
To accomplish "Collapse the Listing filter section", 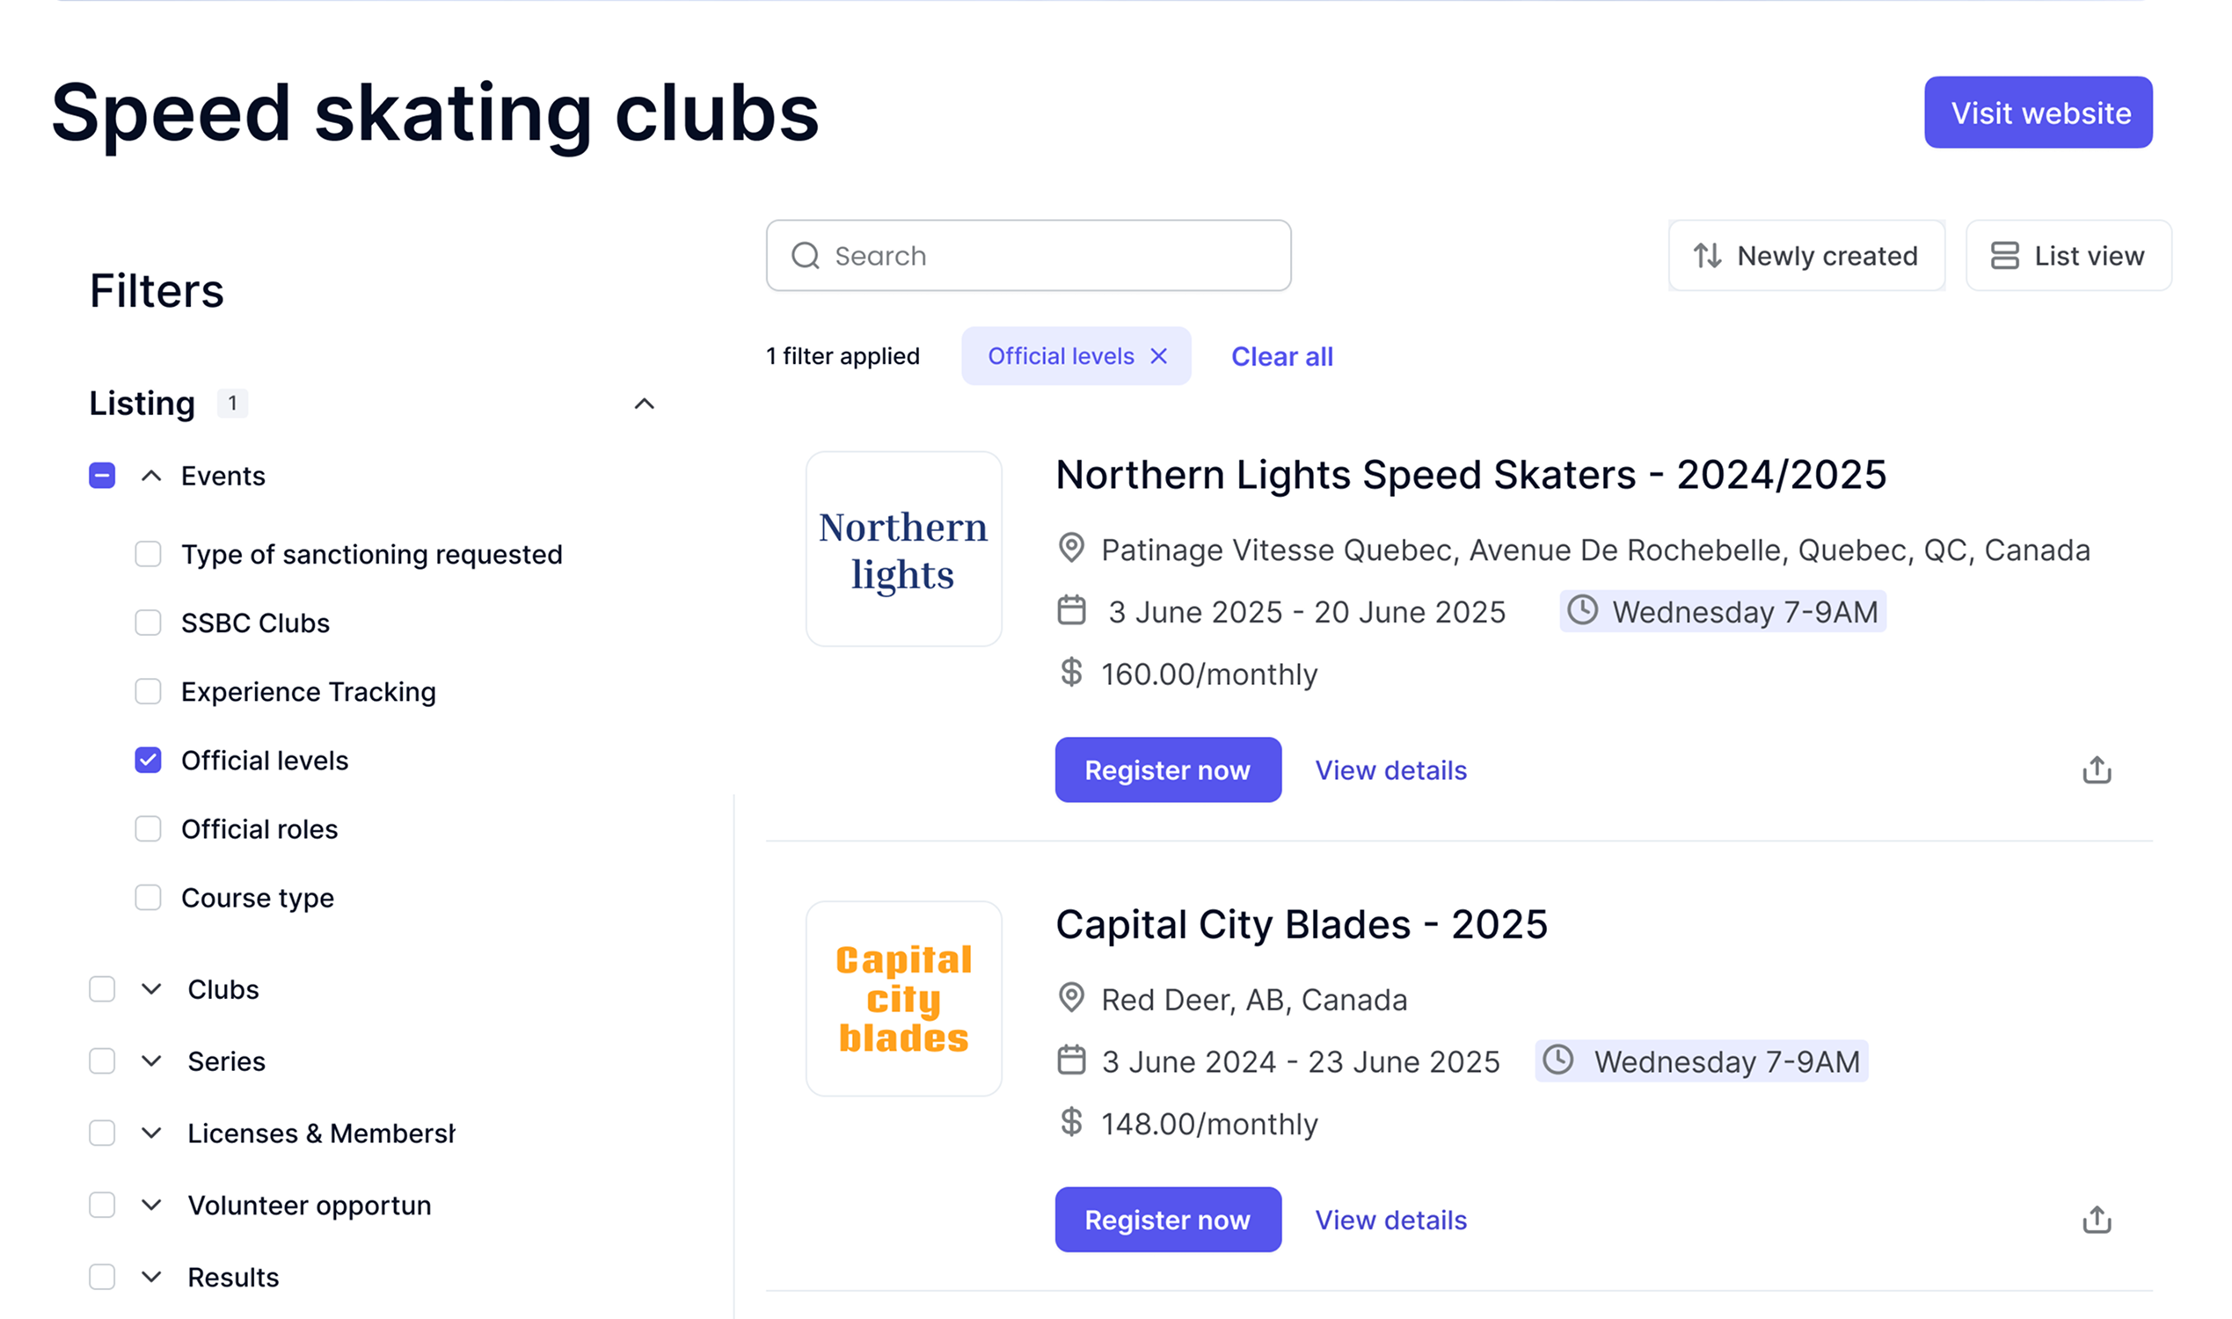I will [x=644, y=404].
